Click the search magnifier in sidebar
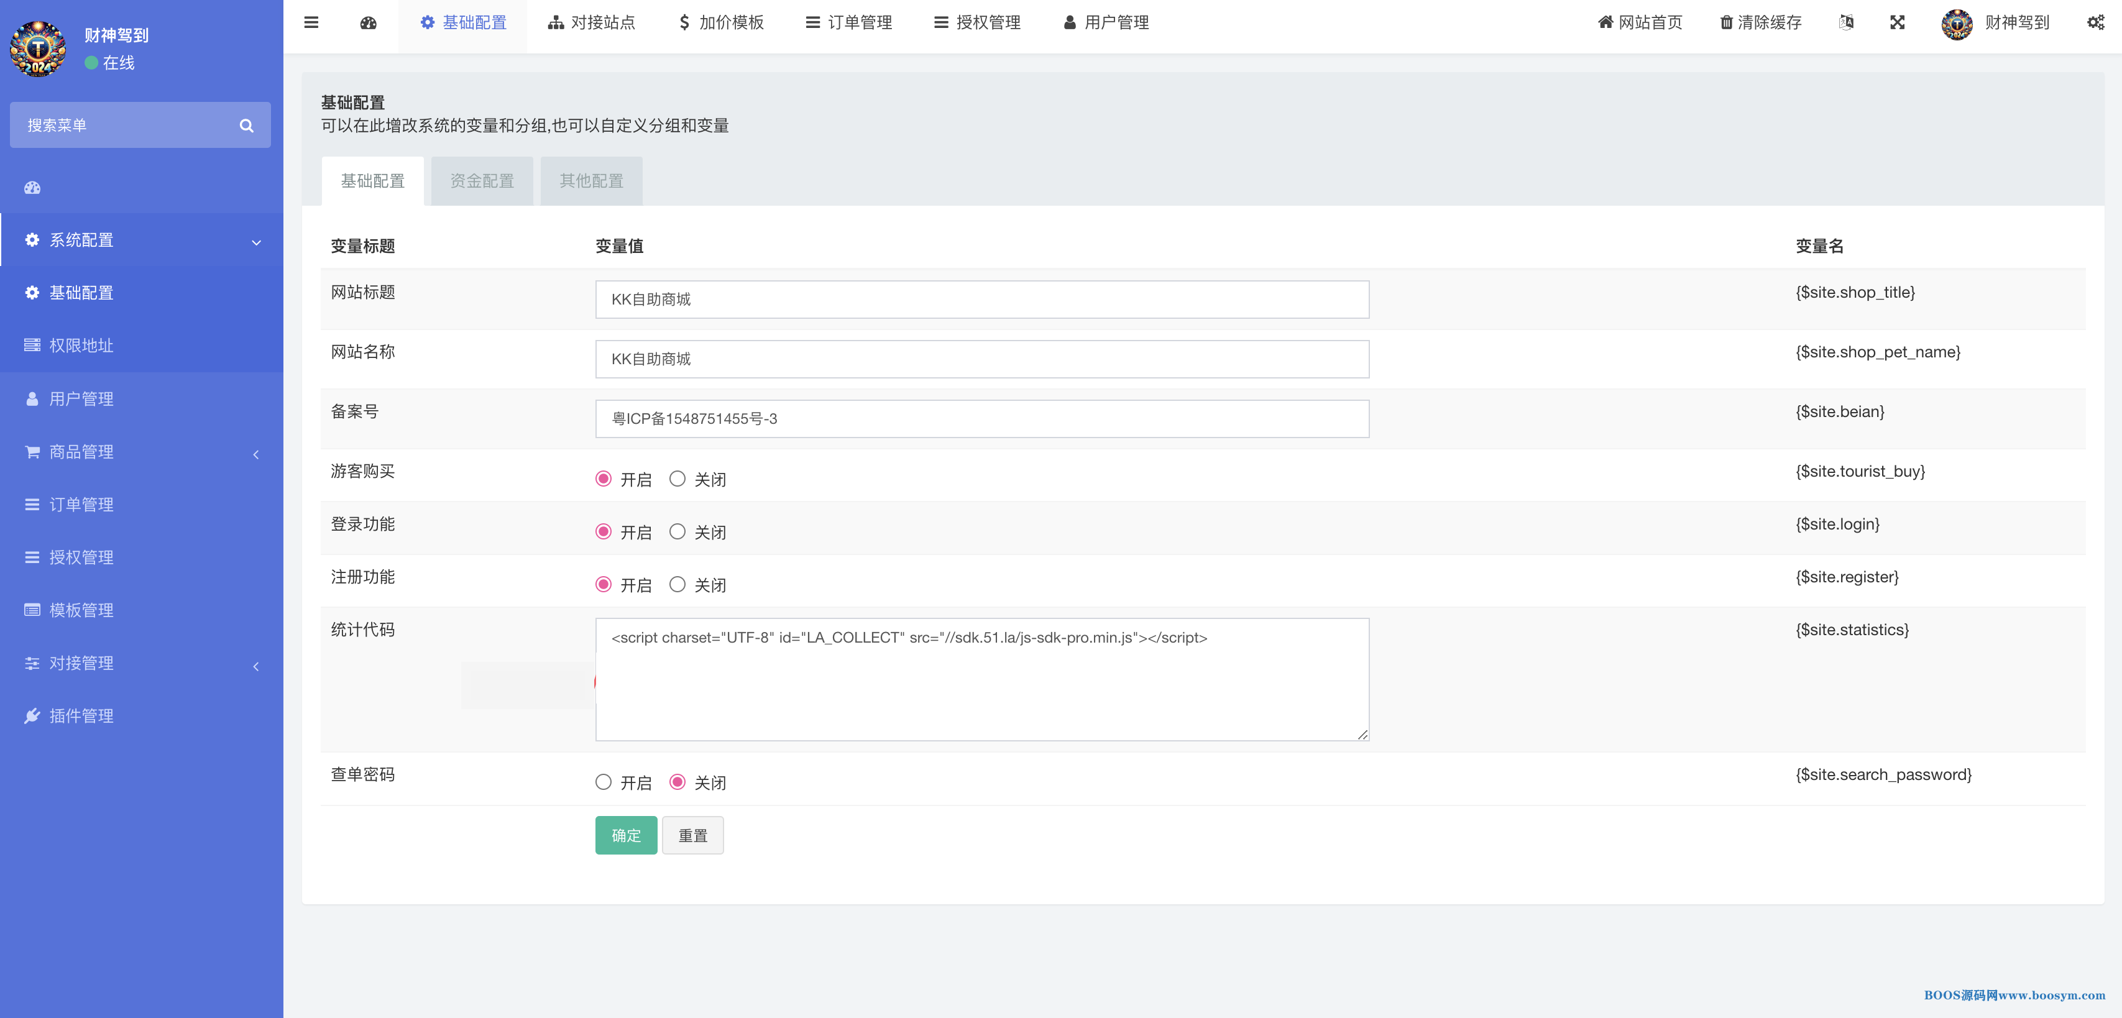Viewport: 2122px width, 1018px height. pyautogui.click(x=246, y=125)
